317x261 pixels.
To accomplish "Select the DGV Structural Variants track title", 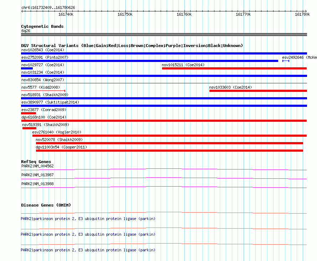I will (132, 46).
